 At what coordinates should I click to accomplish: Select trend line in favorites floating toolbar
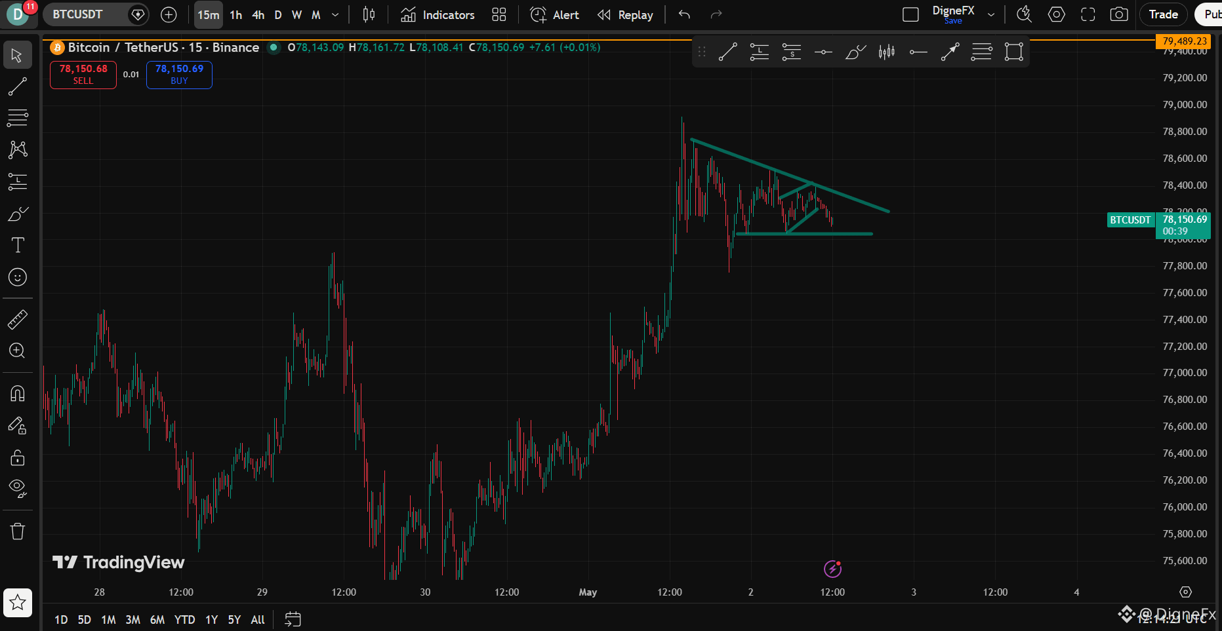coord(727,52)
